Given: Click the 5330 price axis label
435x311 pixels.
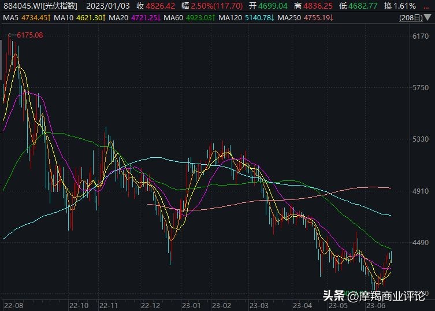Looking at the screenshot, I should [x=421, y=139].
